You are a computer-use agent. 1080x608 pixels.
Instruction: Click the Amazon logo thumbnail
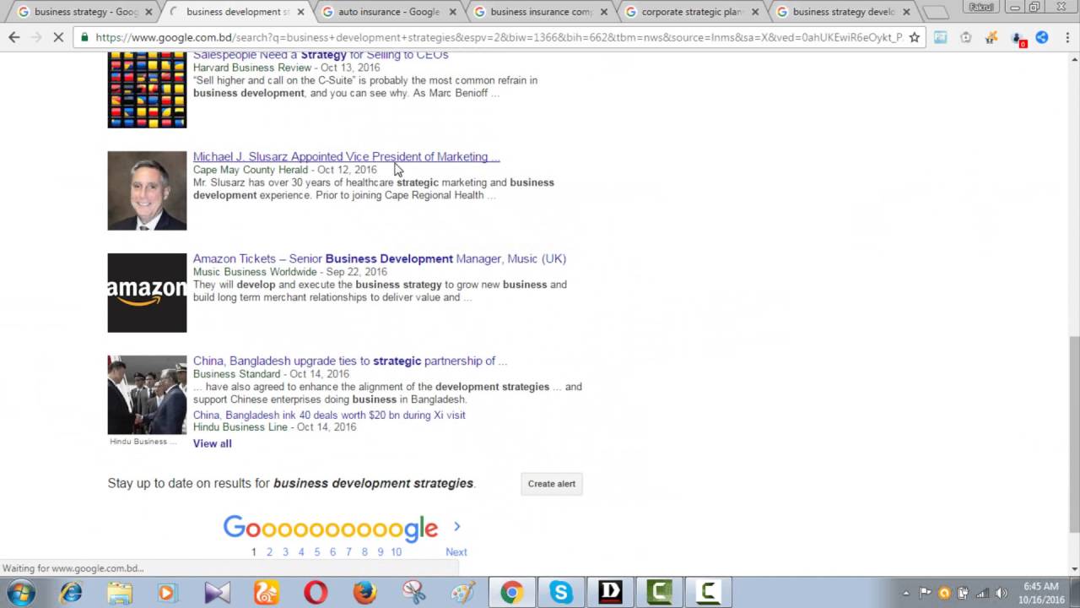coord(147,293)
